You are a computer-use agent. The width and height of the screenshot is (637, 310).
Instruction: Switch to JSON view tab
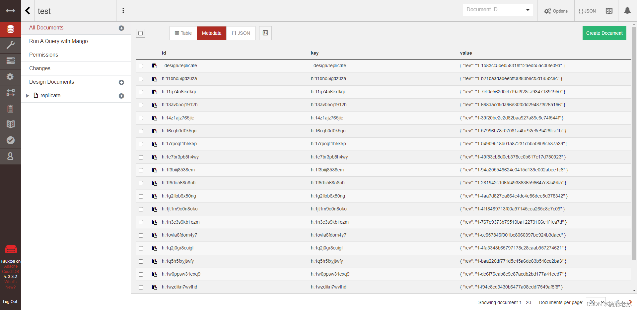coord(241,33)
